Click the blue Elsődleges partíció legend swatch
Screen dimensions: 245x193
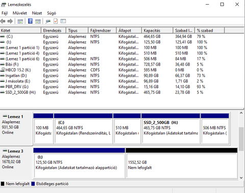click(x=33, y=184)
